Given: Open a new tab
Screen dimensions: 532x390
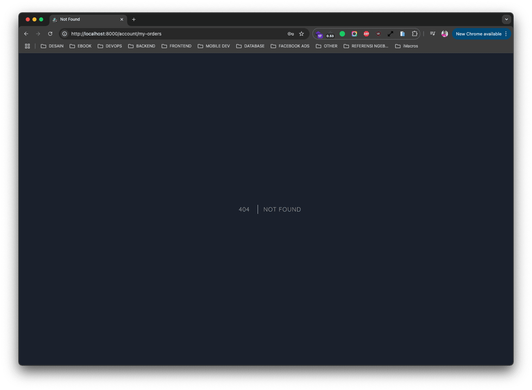Looking at the screenshot, I should click(x=134, y=19).
